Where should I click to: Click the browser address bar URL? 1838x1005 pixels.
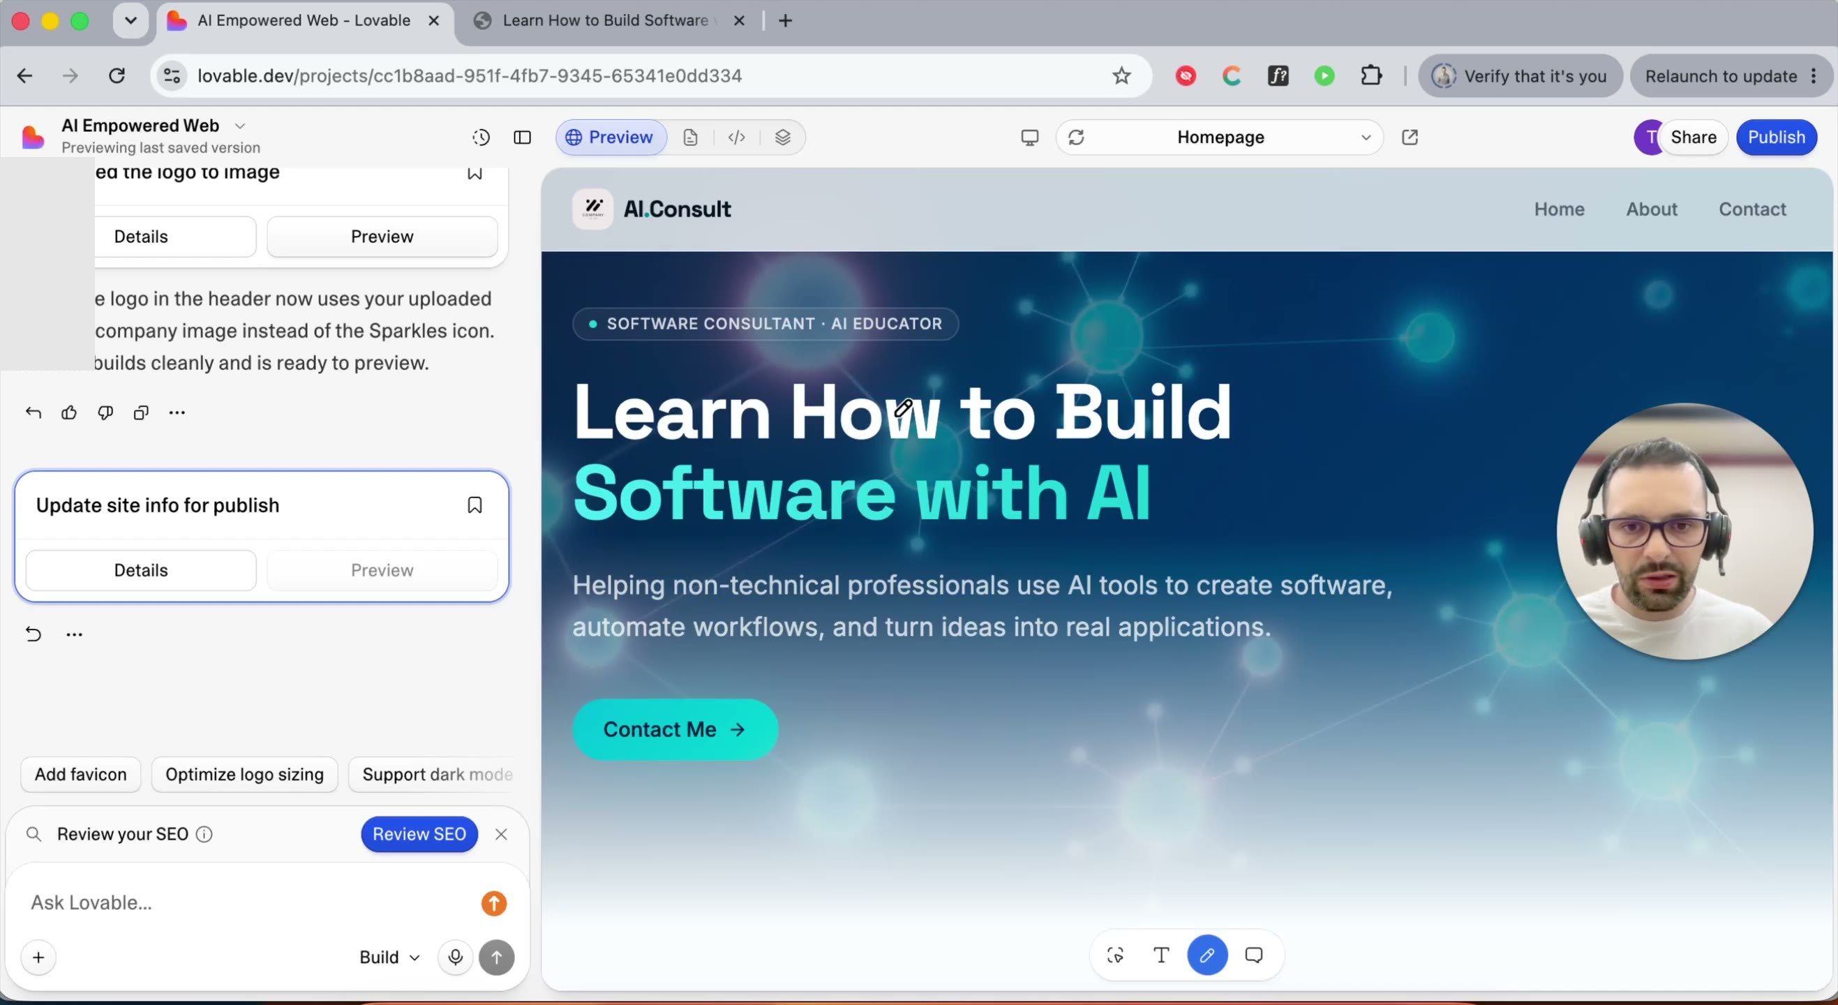click(x=470, y=75)
